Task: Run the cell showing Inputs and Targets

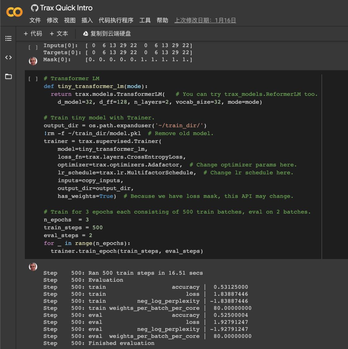Action: (x=33, y=47)
